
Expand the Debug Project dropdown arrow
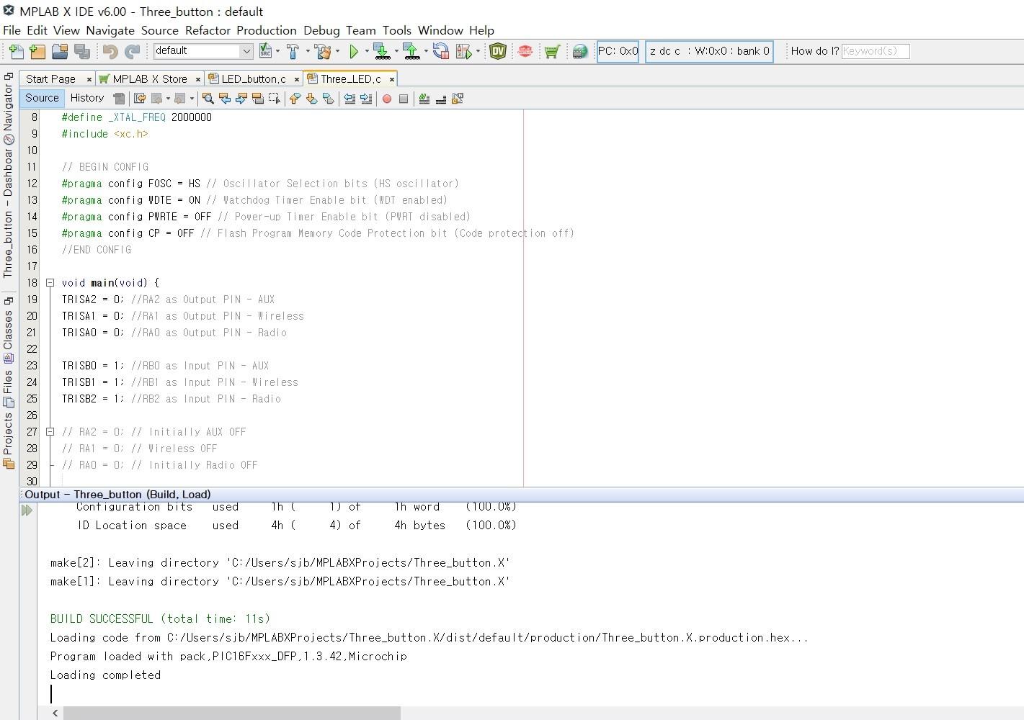pos(478,51)
